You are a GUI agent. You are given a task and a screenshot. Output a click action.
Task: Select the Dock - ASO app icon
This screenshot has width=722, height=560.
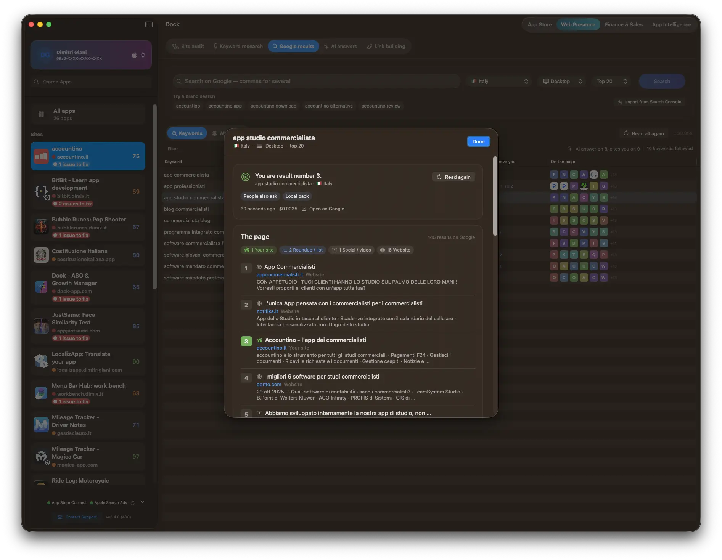pos(41,287)
